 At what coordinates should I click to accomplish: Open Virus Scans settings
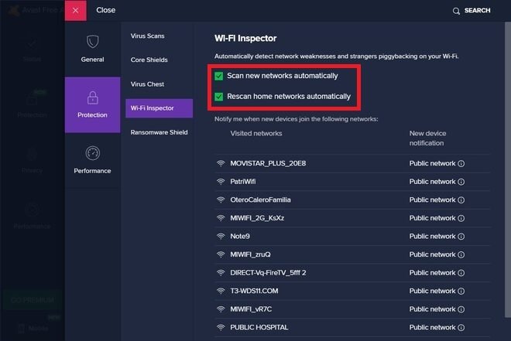pyautogui.click(x=147, y=36)
